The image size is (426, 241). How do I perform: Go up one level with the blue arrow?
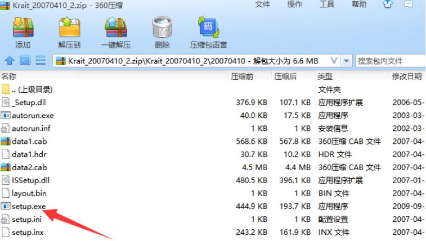tap(10, 60)
